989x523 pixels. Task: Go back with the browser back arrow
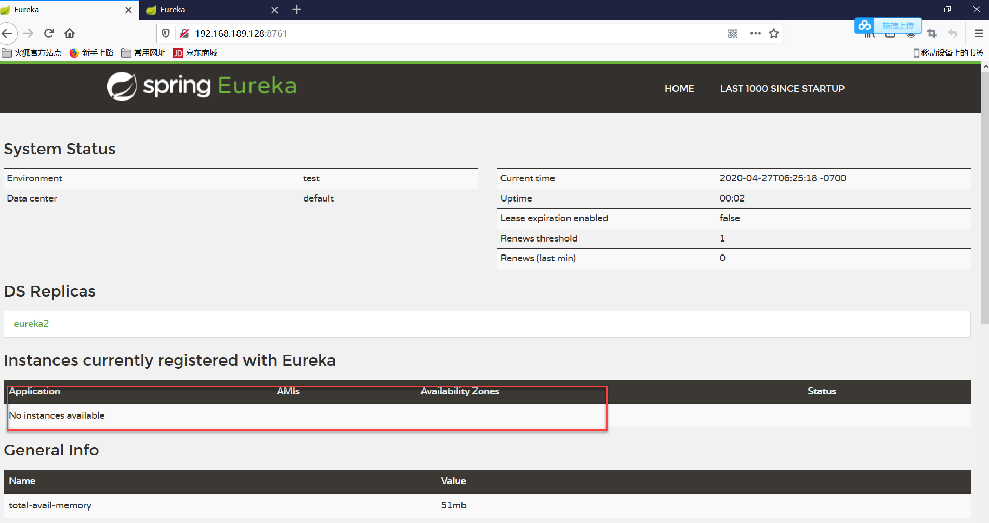pos(7,33)
